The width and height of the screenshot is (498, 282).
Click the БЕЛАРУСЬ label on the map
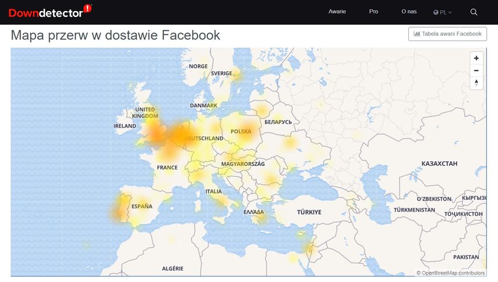(x=278, y=122)
